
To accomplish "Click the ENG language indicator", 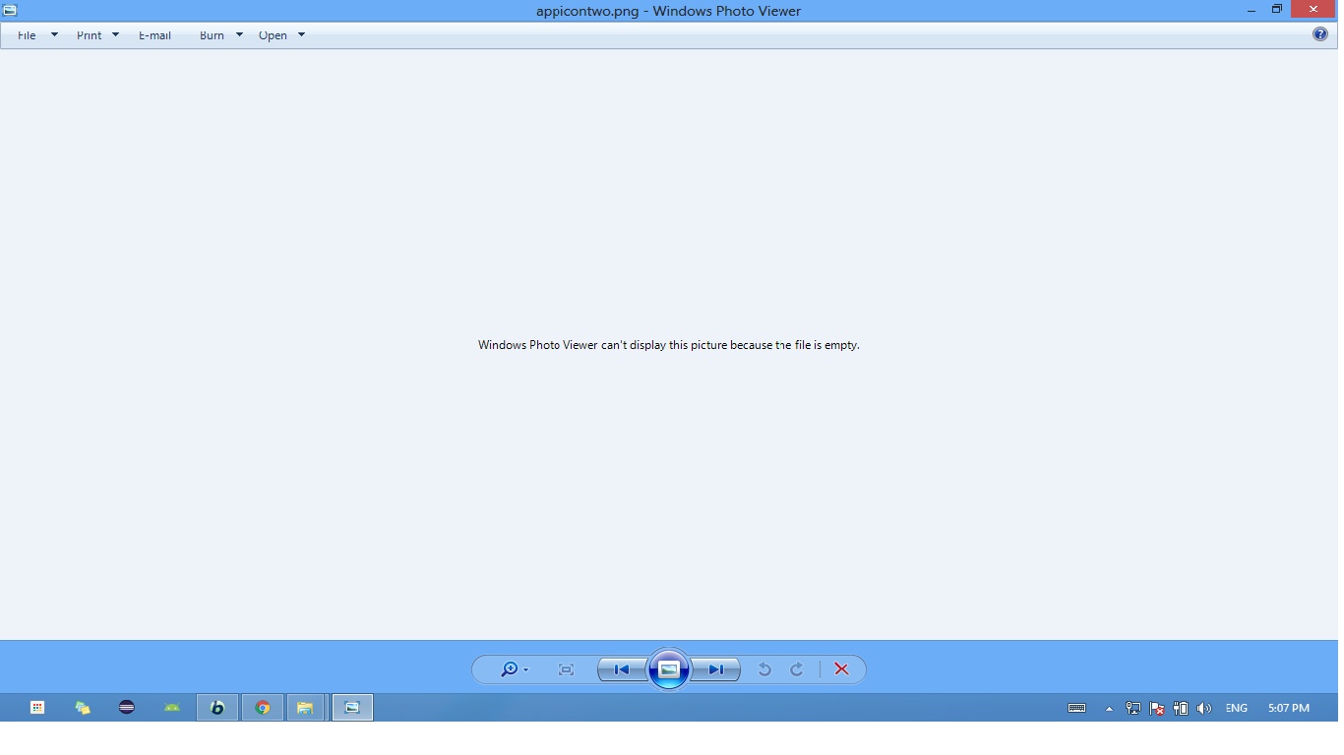I will (1237, 708).
